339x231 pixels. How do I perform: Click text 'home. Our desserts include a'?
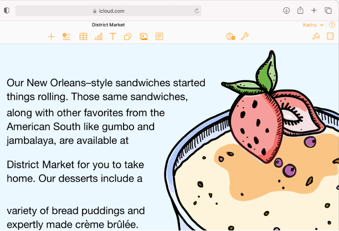pos(75,179)
